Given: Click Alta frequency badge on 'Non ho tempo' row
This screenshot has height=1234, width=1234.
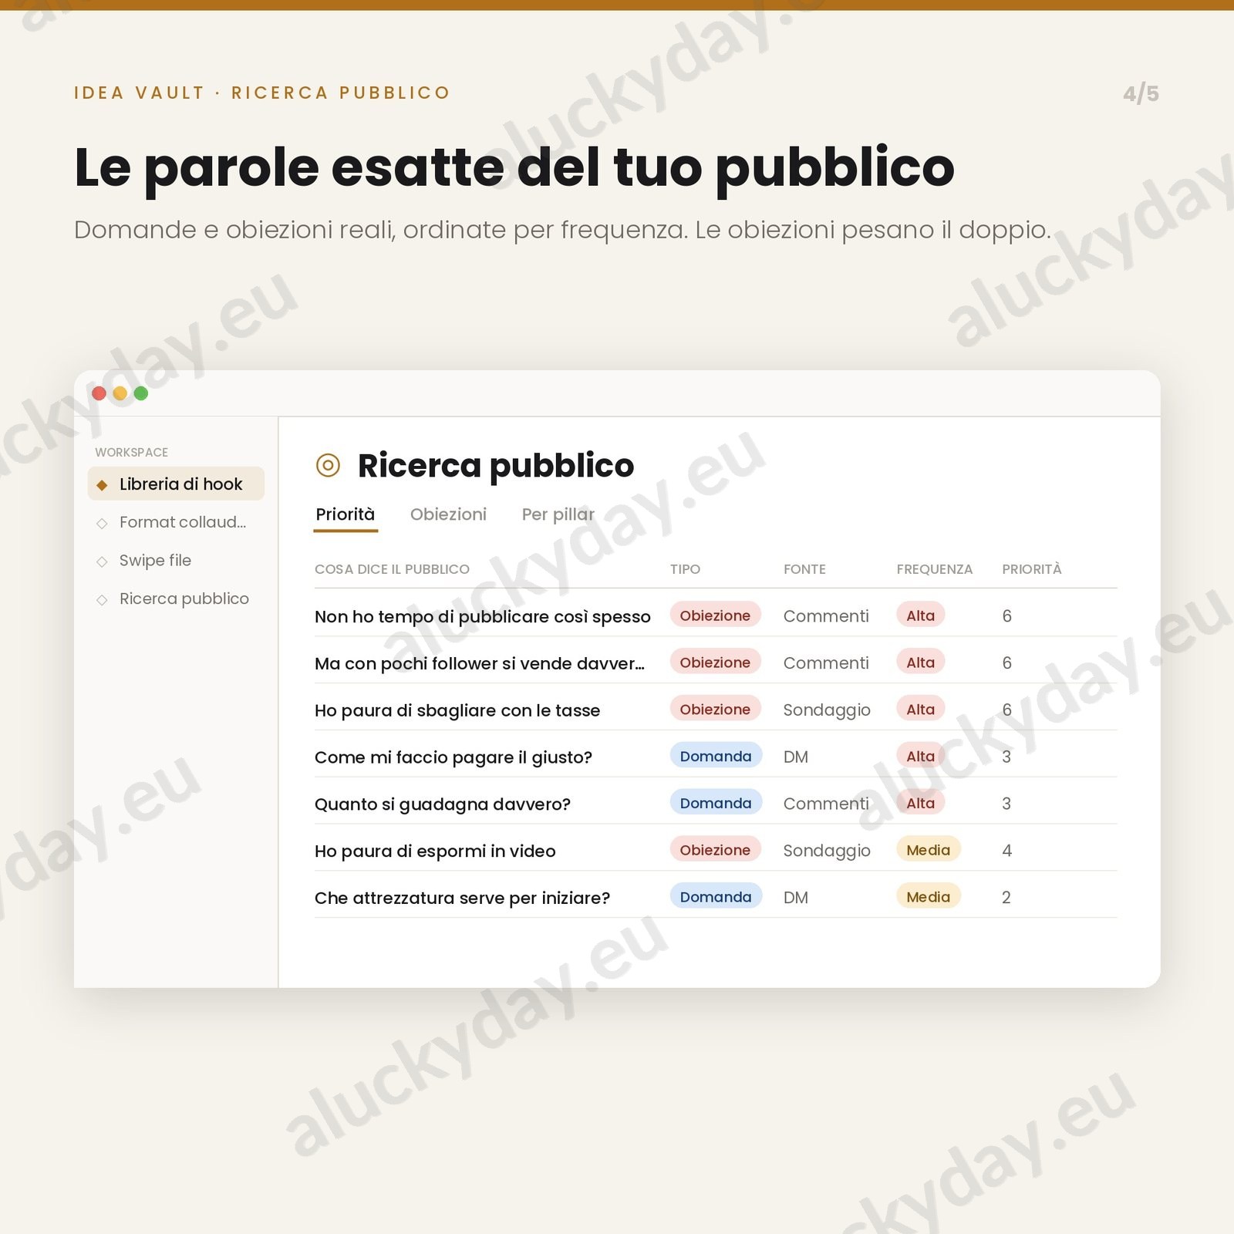Looking at the screenshot, I should pyautogui.click(x=921, y=615).
